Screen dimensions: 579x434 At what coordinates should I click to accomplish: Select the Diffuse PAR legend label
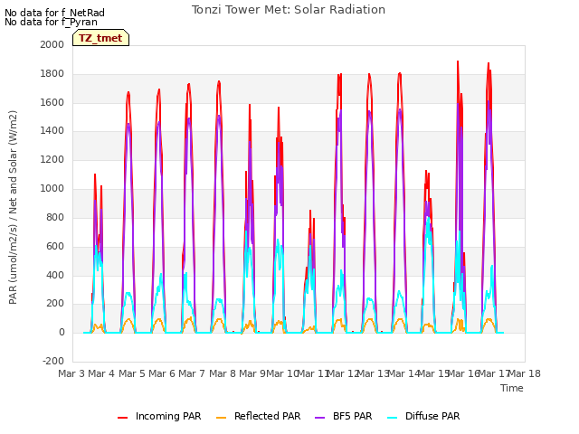coord(432,416)
